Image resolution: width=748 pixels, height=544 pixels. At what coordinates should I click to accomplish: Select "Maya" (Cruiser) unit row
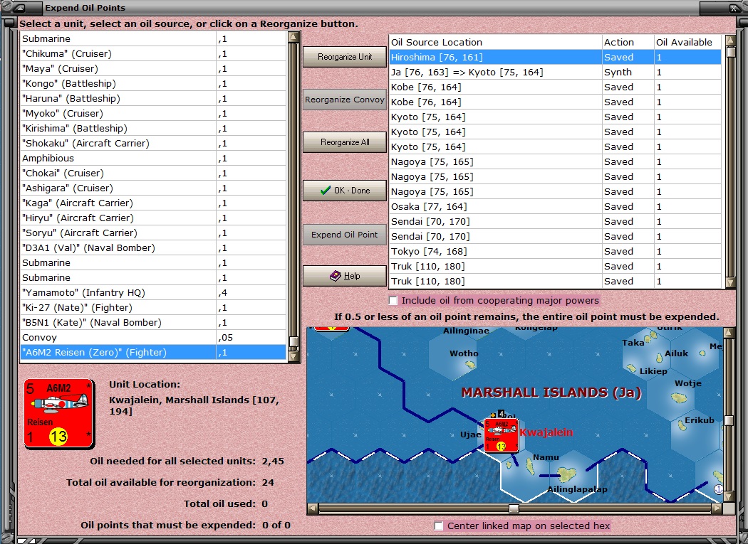[153, 68]
